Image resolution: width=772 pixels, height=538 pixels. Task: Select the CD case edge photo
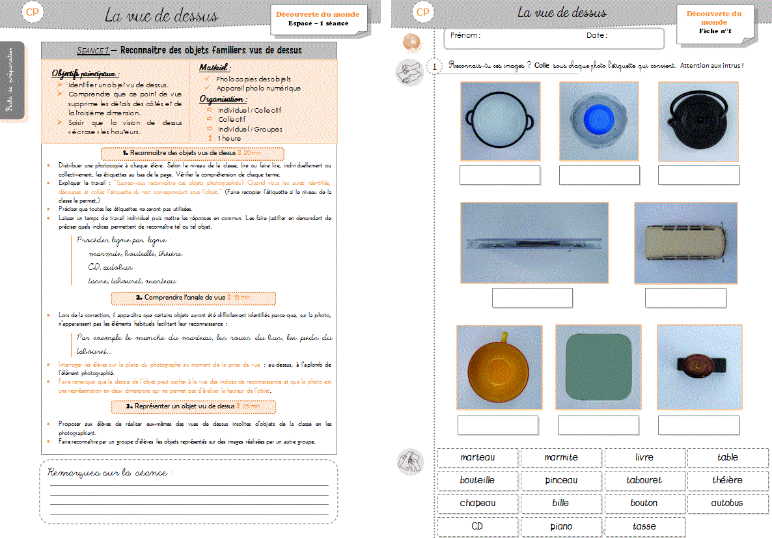534,243
